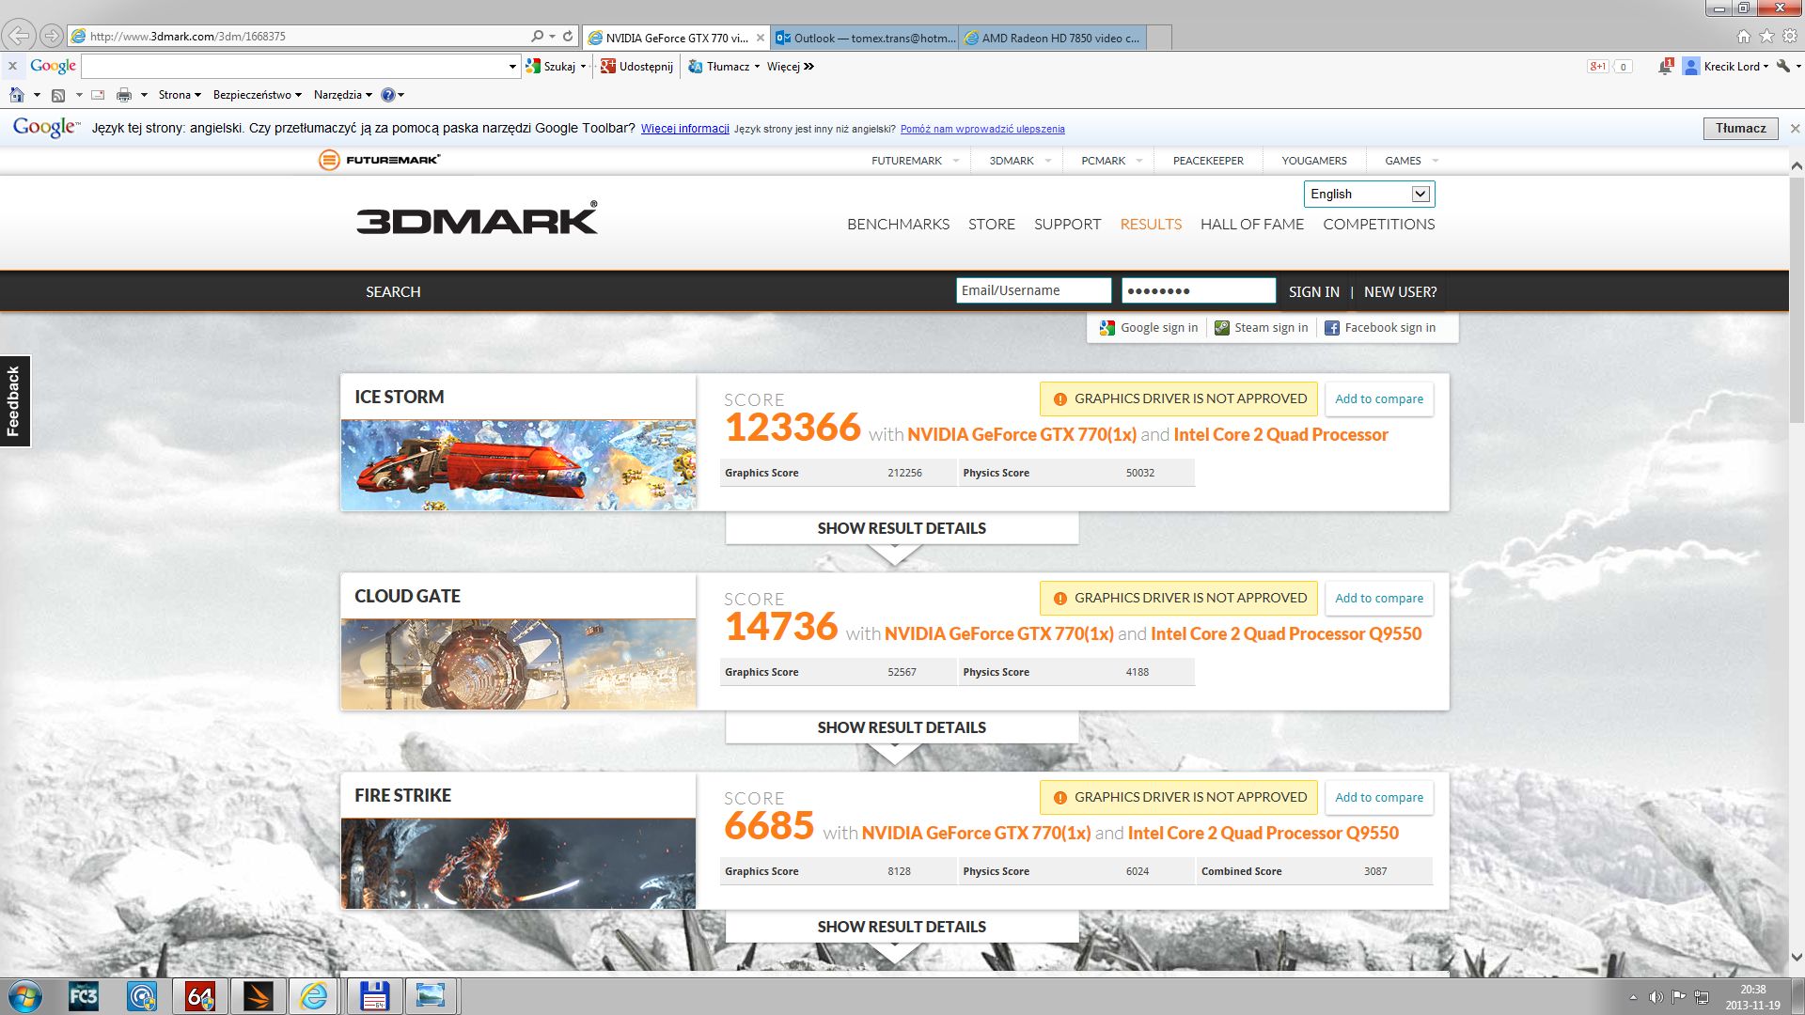Open the browser Tools gear icon

pyautogui.click(x=1790, y=37)
